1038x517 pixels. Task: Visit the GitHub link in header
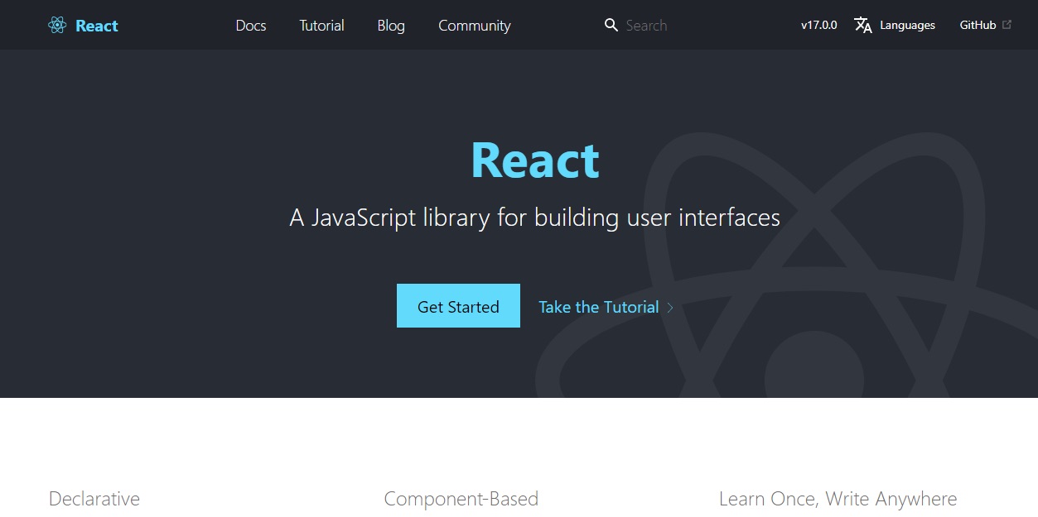tap(978, 26)
